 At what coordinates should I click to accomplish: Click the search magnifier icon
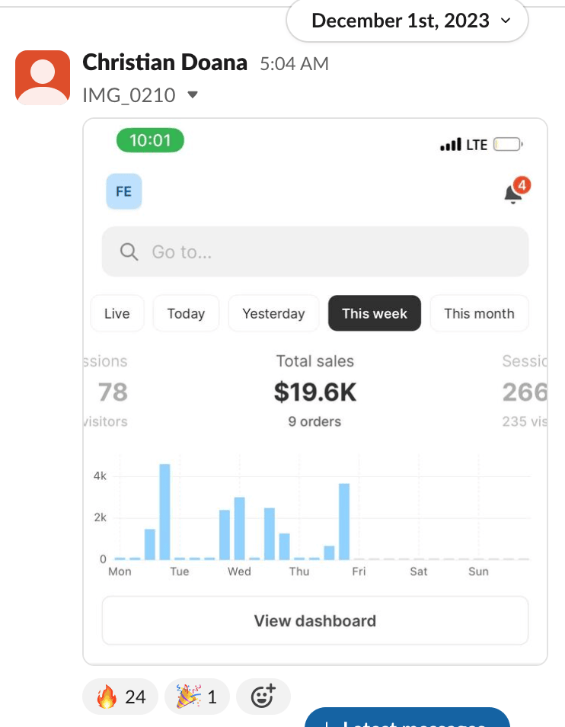point(129,251)
